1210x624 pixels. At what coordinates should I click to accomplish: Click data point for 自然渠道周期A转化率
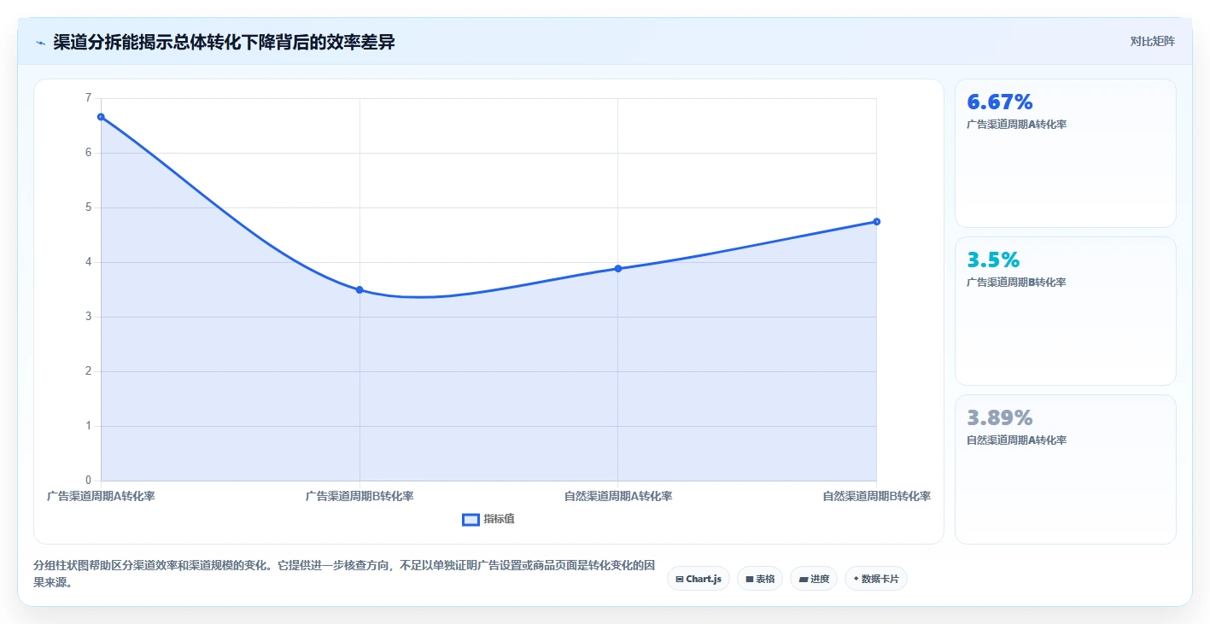pos(618,268)
